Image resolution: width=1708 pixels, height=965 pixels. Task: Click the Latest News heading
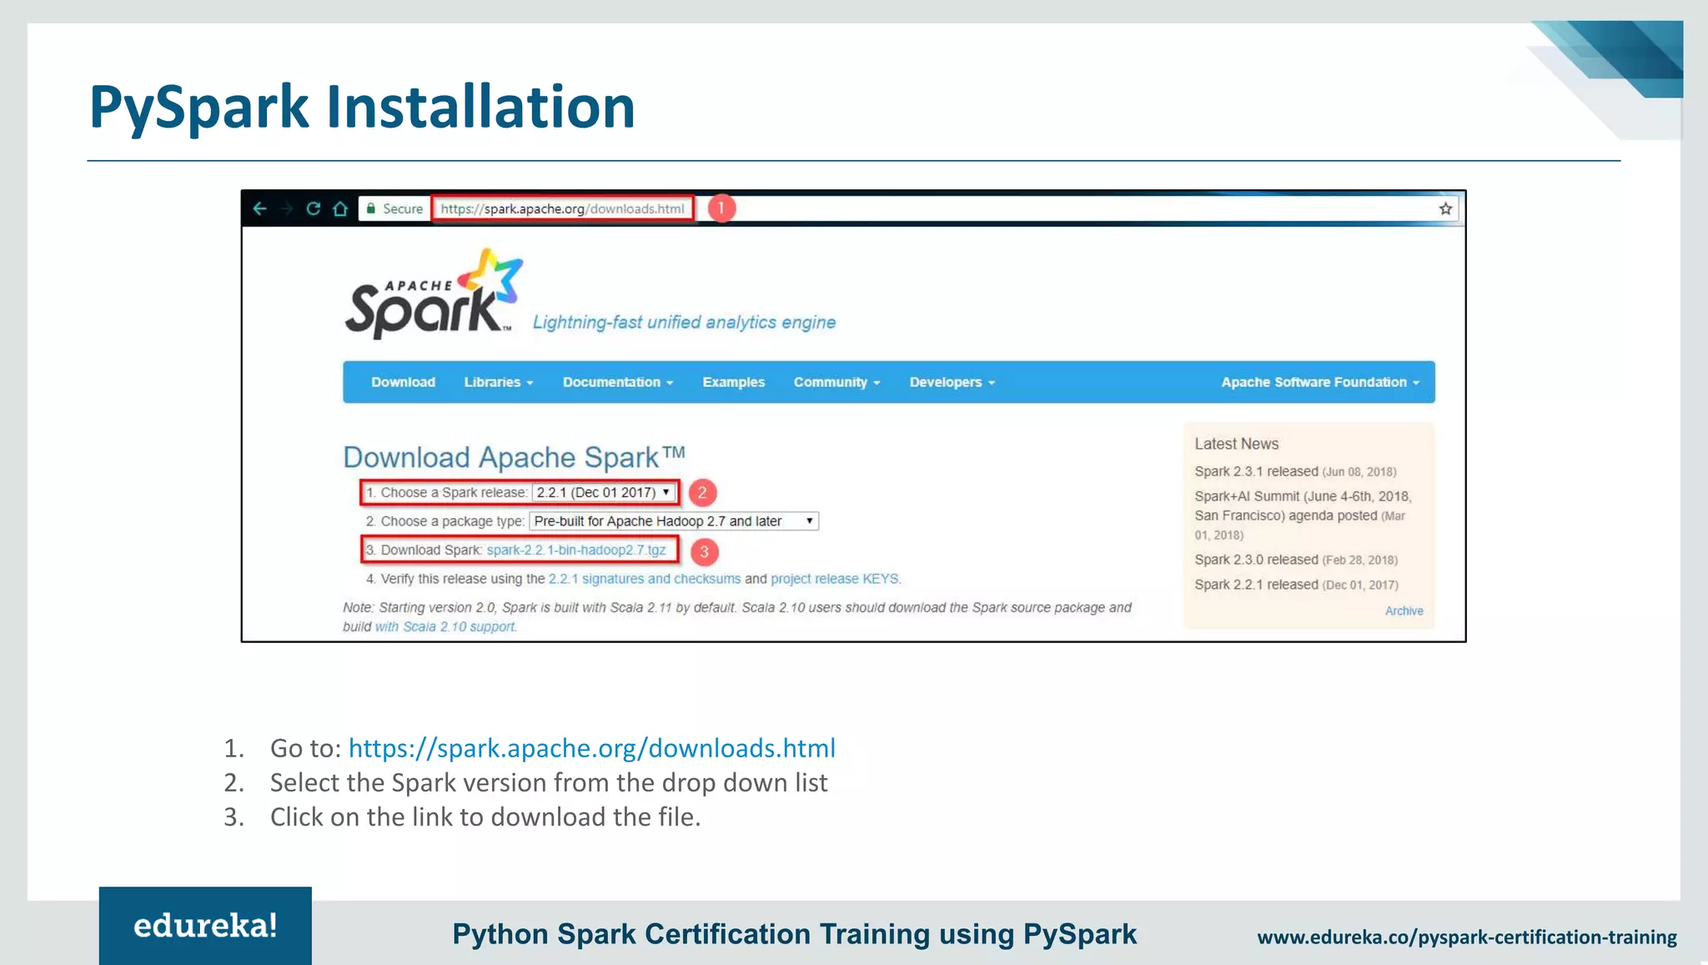(1236, 444)
